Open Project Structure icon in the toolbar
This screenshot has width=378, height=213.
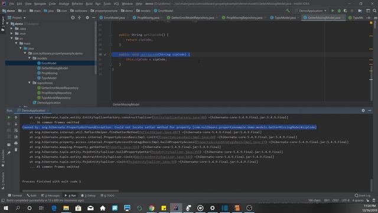tap(360, 11)
